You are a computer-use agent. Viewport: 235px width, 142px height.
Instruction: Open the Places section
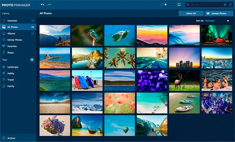coord(18,53)
